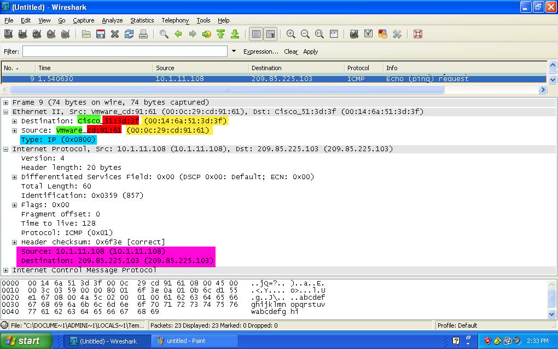
Task: Click the Expression... filter button
Action: point(261,52)
